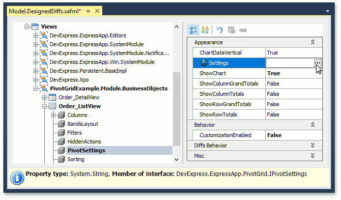Select the ShowRowGrandTotals property
This screenshot has height=200, width=341.
(x=226, y=104)
